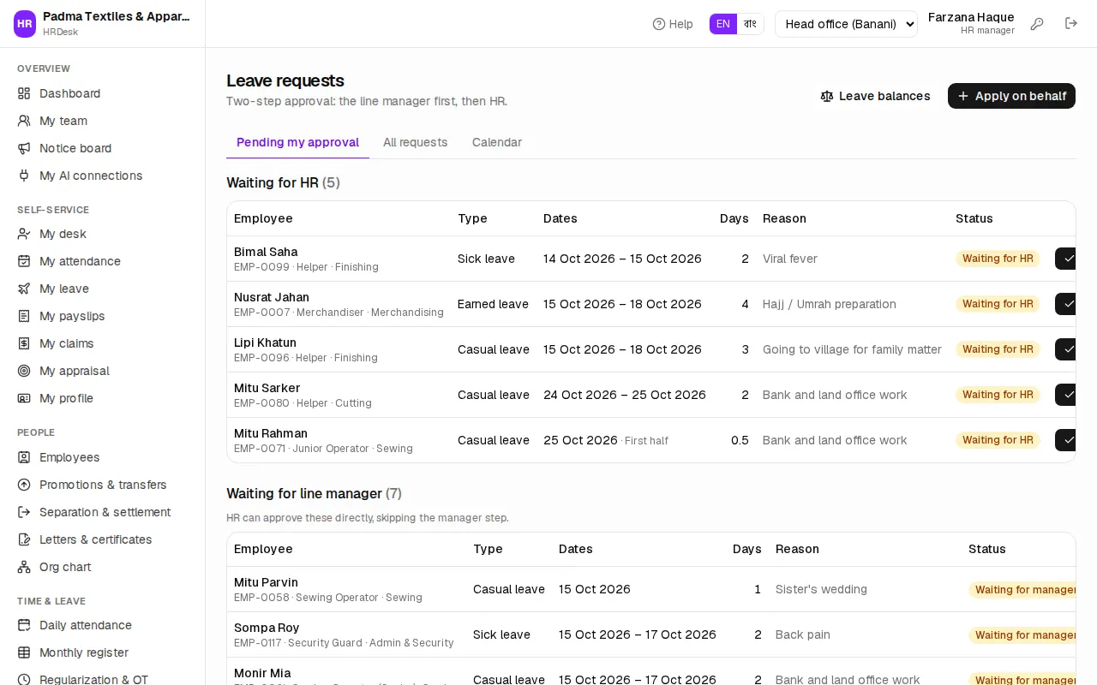Image resolution: width=1097 pixels, height=685 pixels.
Task: Switch to the All requests tab
Action: pos(416,142)
